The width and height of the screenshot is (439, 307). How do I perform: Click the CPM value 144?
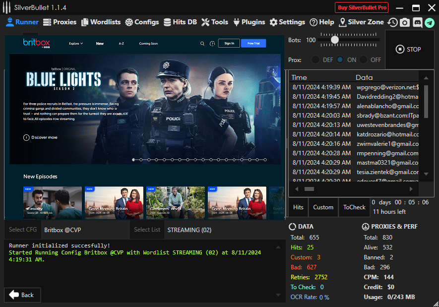(388, 277)
